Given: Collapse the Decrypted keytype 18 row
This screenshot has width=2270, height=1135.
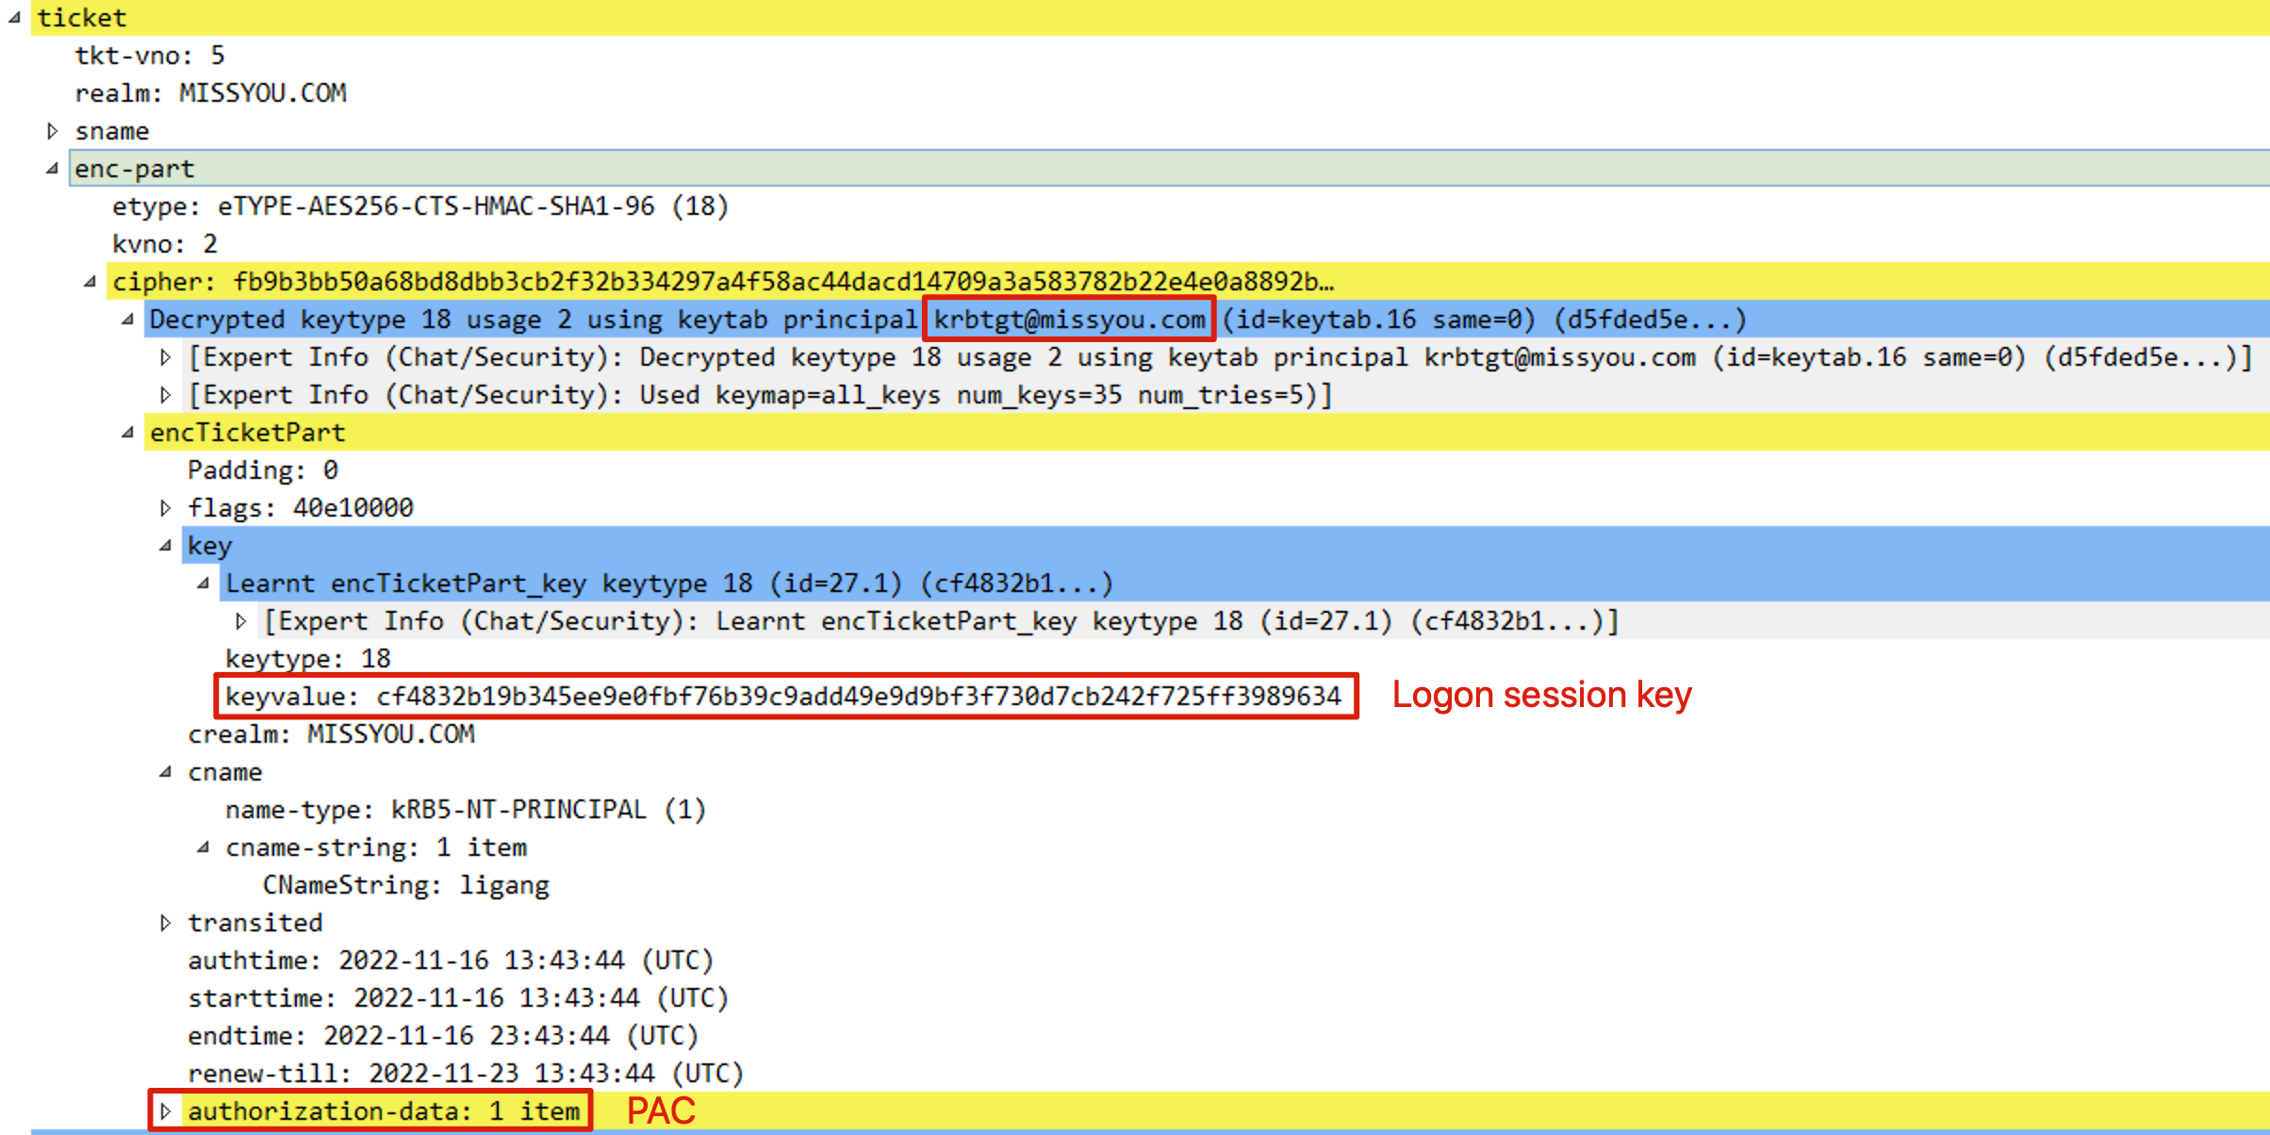Looking at the screenshot, I should coord(128,320).
